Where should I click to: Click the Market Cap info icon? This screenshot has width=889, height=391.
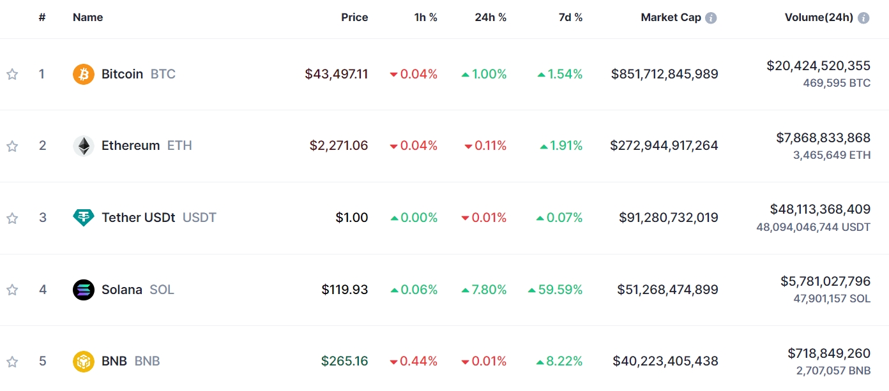tap(711, 18)
